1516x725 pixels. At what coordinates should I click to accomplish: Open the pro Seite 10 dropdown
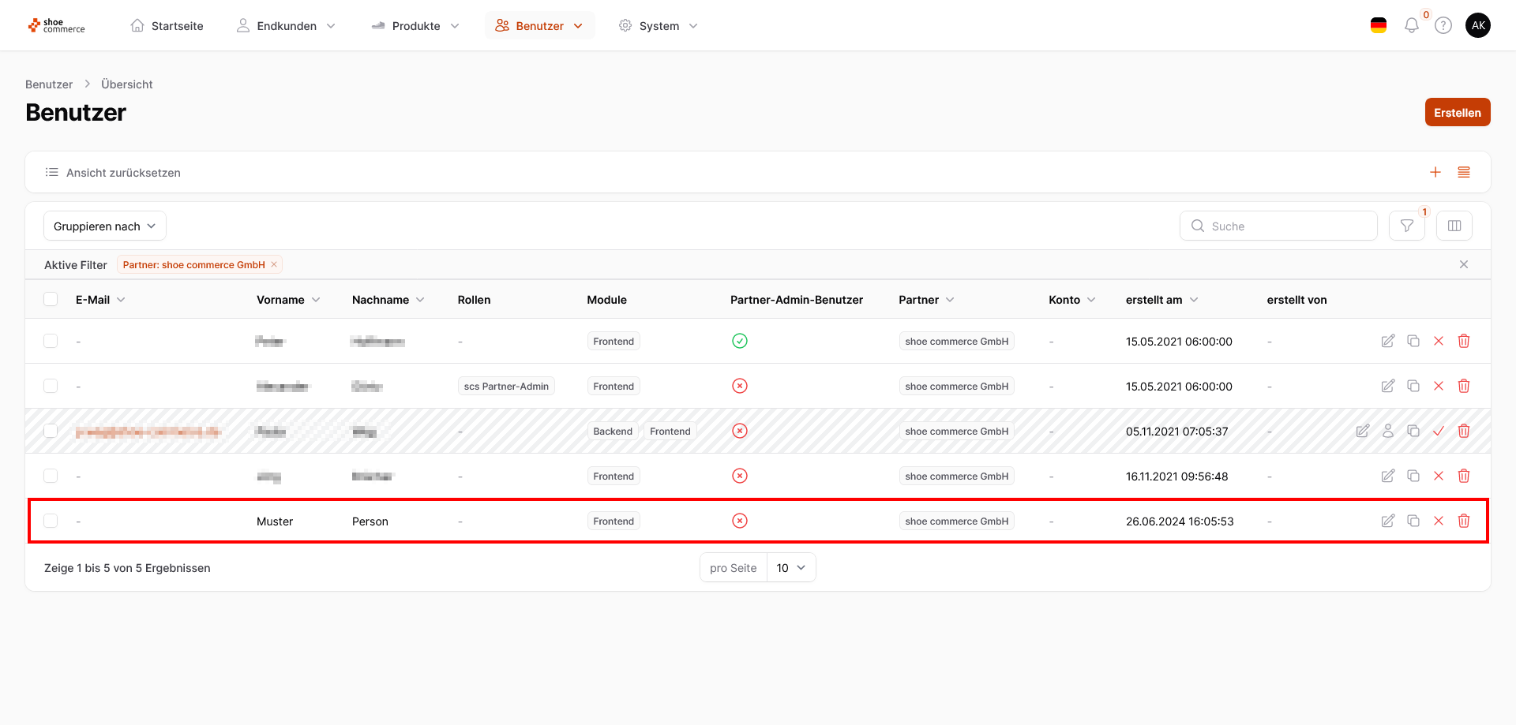coord(790,567)
